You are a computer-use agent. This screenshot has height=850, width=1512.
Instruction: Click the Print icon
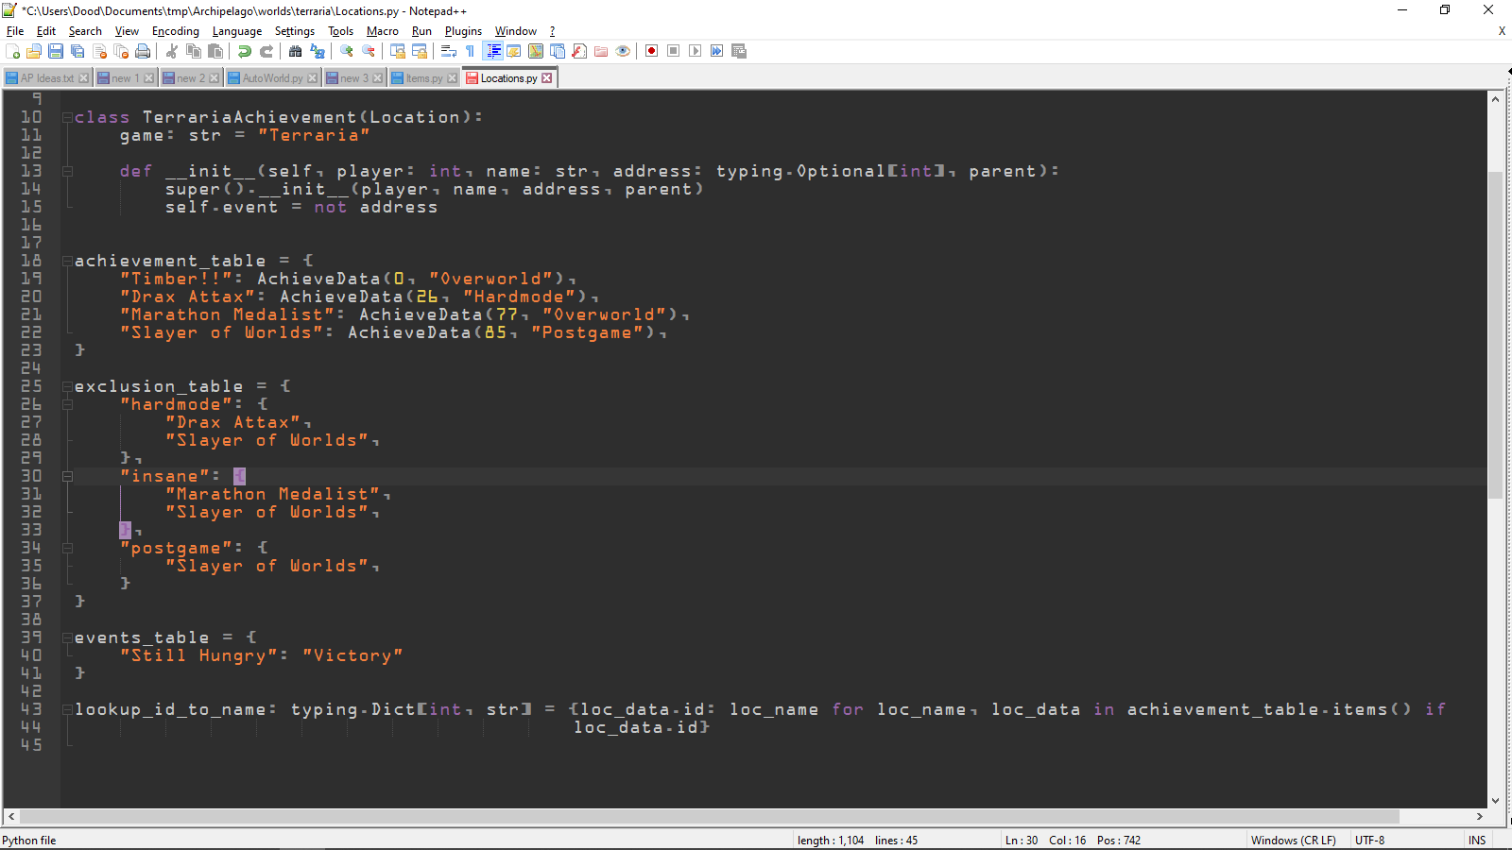(144, 51)
